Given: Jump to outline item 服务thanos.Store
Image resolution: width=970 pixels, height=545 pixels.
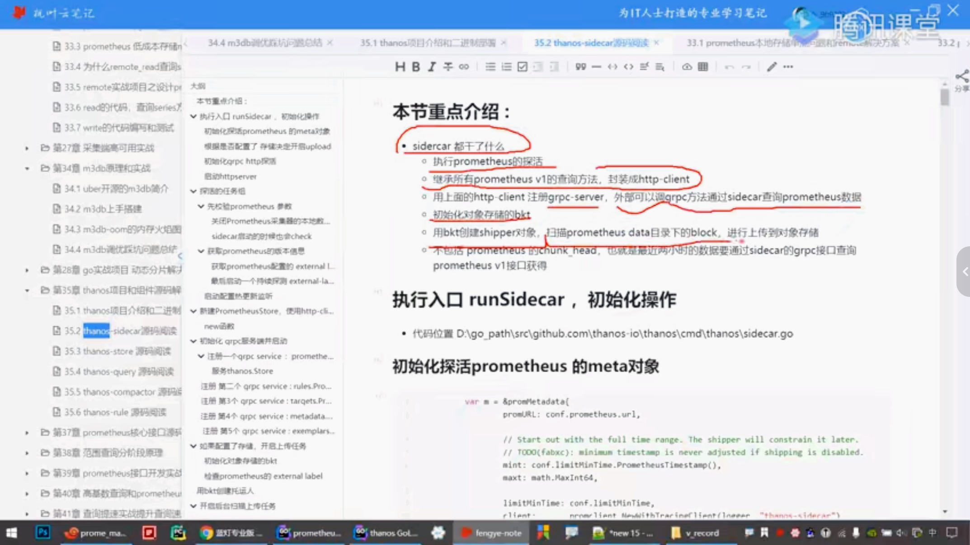Looking at the screenshot, I should tap(242, 371).
